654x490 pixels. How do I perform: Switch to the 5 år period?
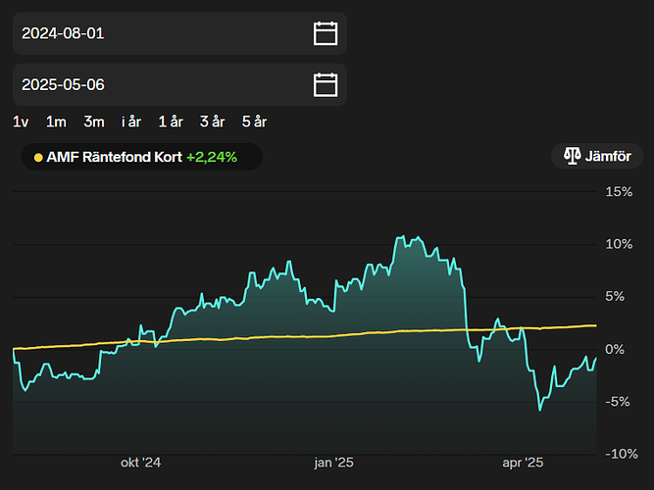(253, 122)
